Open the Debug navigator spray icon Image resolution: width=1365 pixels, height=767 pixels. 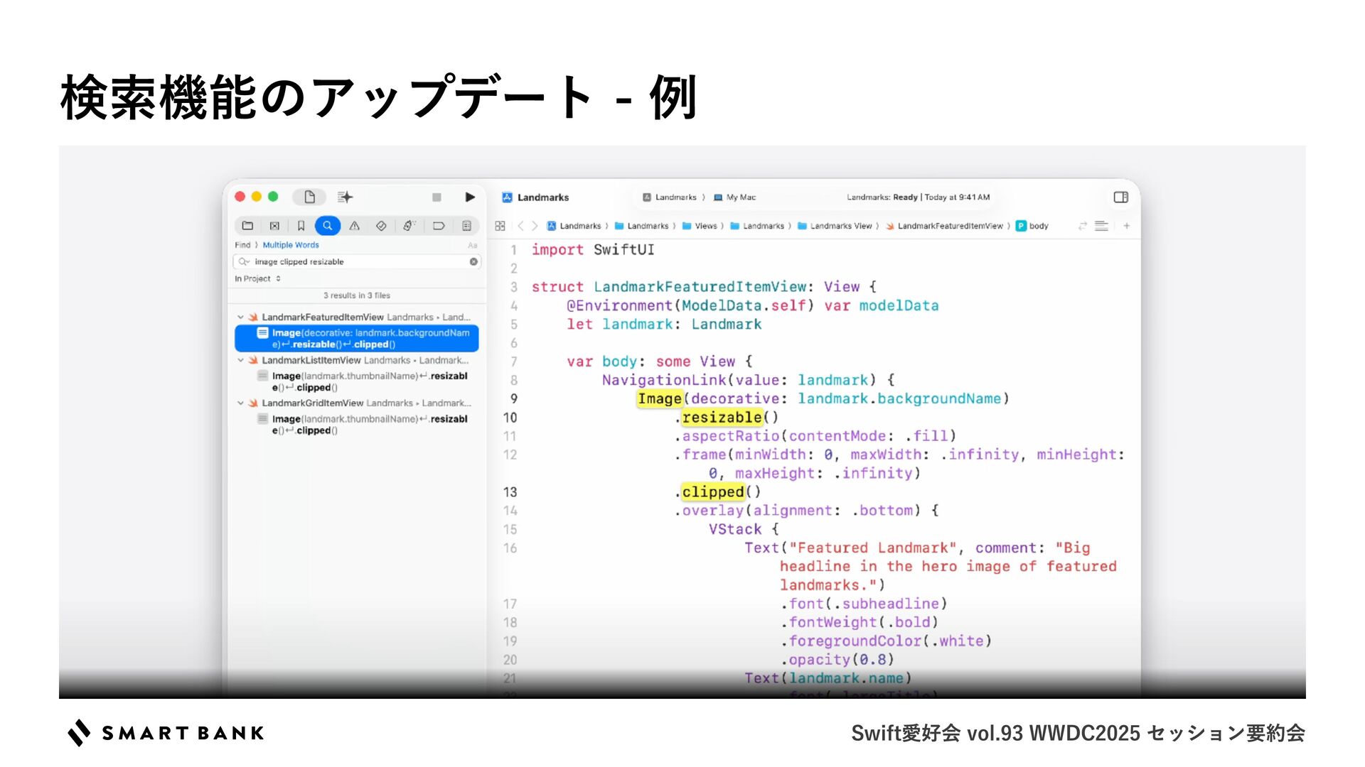click(408, 226)
